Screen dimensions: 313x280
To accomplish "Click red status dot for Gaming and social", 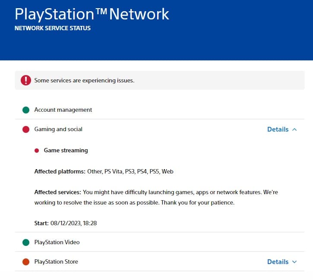I will tap(26, 129).
